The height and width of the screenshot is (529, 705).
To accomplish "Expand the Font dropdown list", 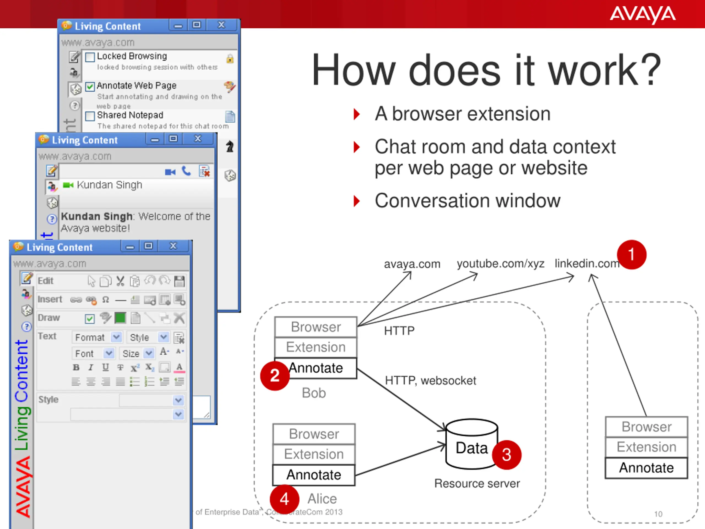I will click(93, 353).
